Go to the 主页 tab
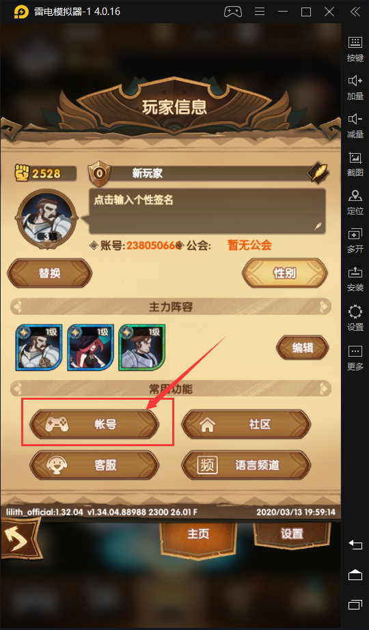 click(199, 535)
